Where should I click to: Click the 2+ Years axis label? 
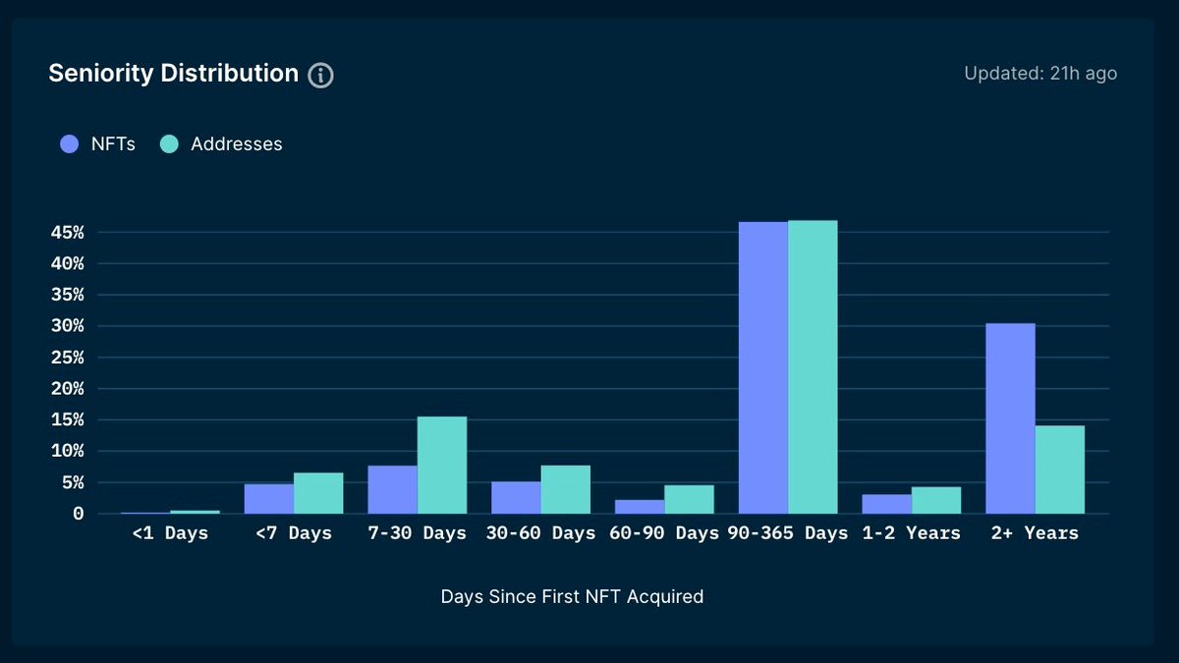pyautogui.click(x=1034, y=533)
